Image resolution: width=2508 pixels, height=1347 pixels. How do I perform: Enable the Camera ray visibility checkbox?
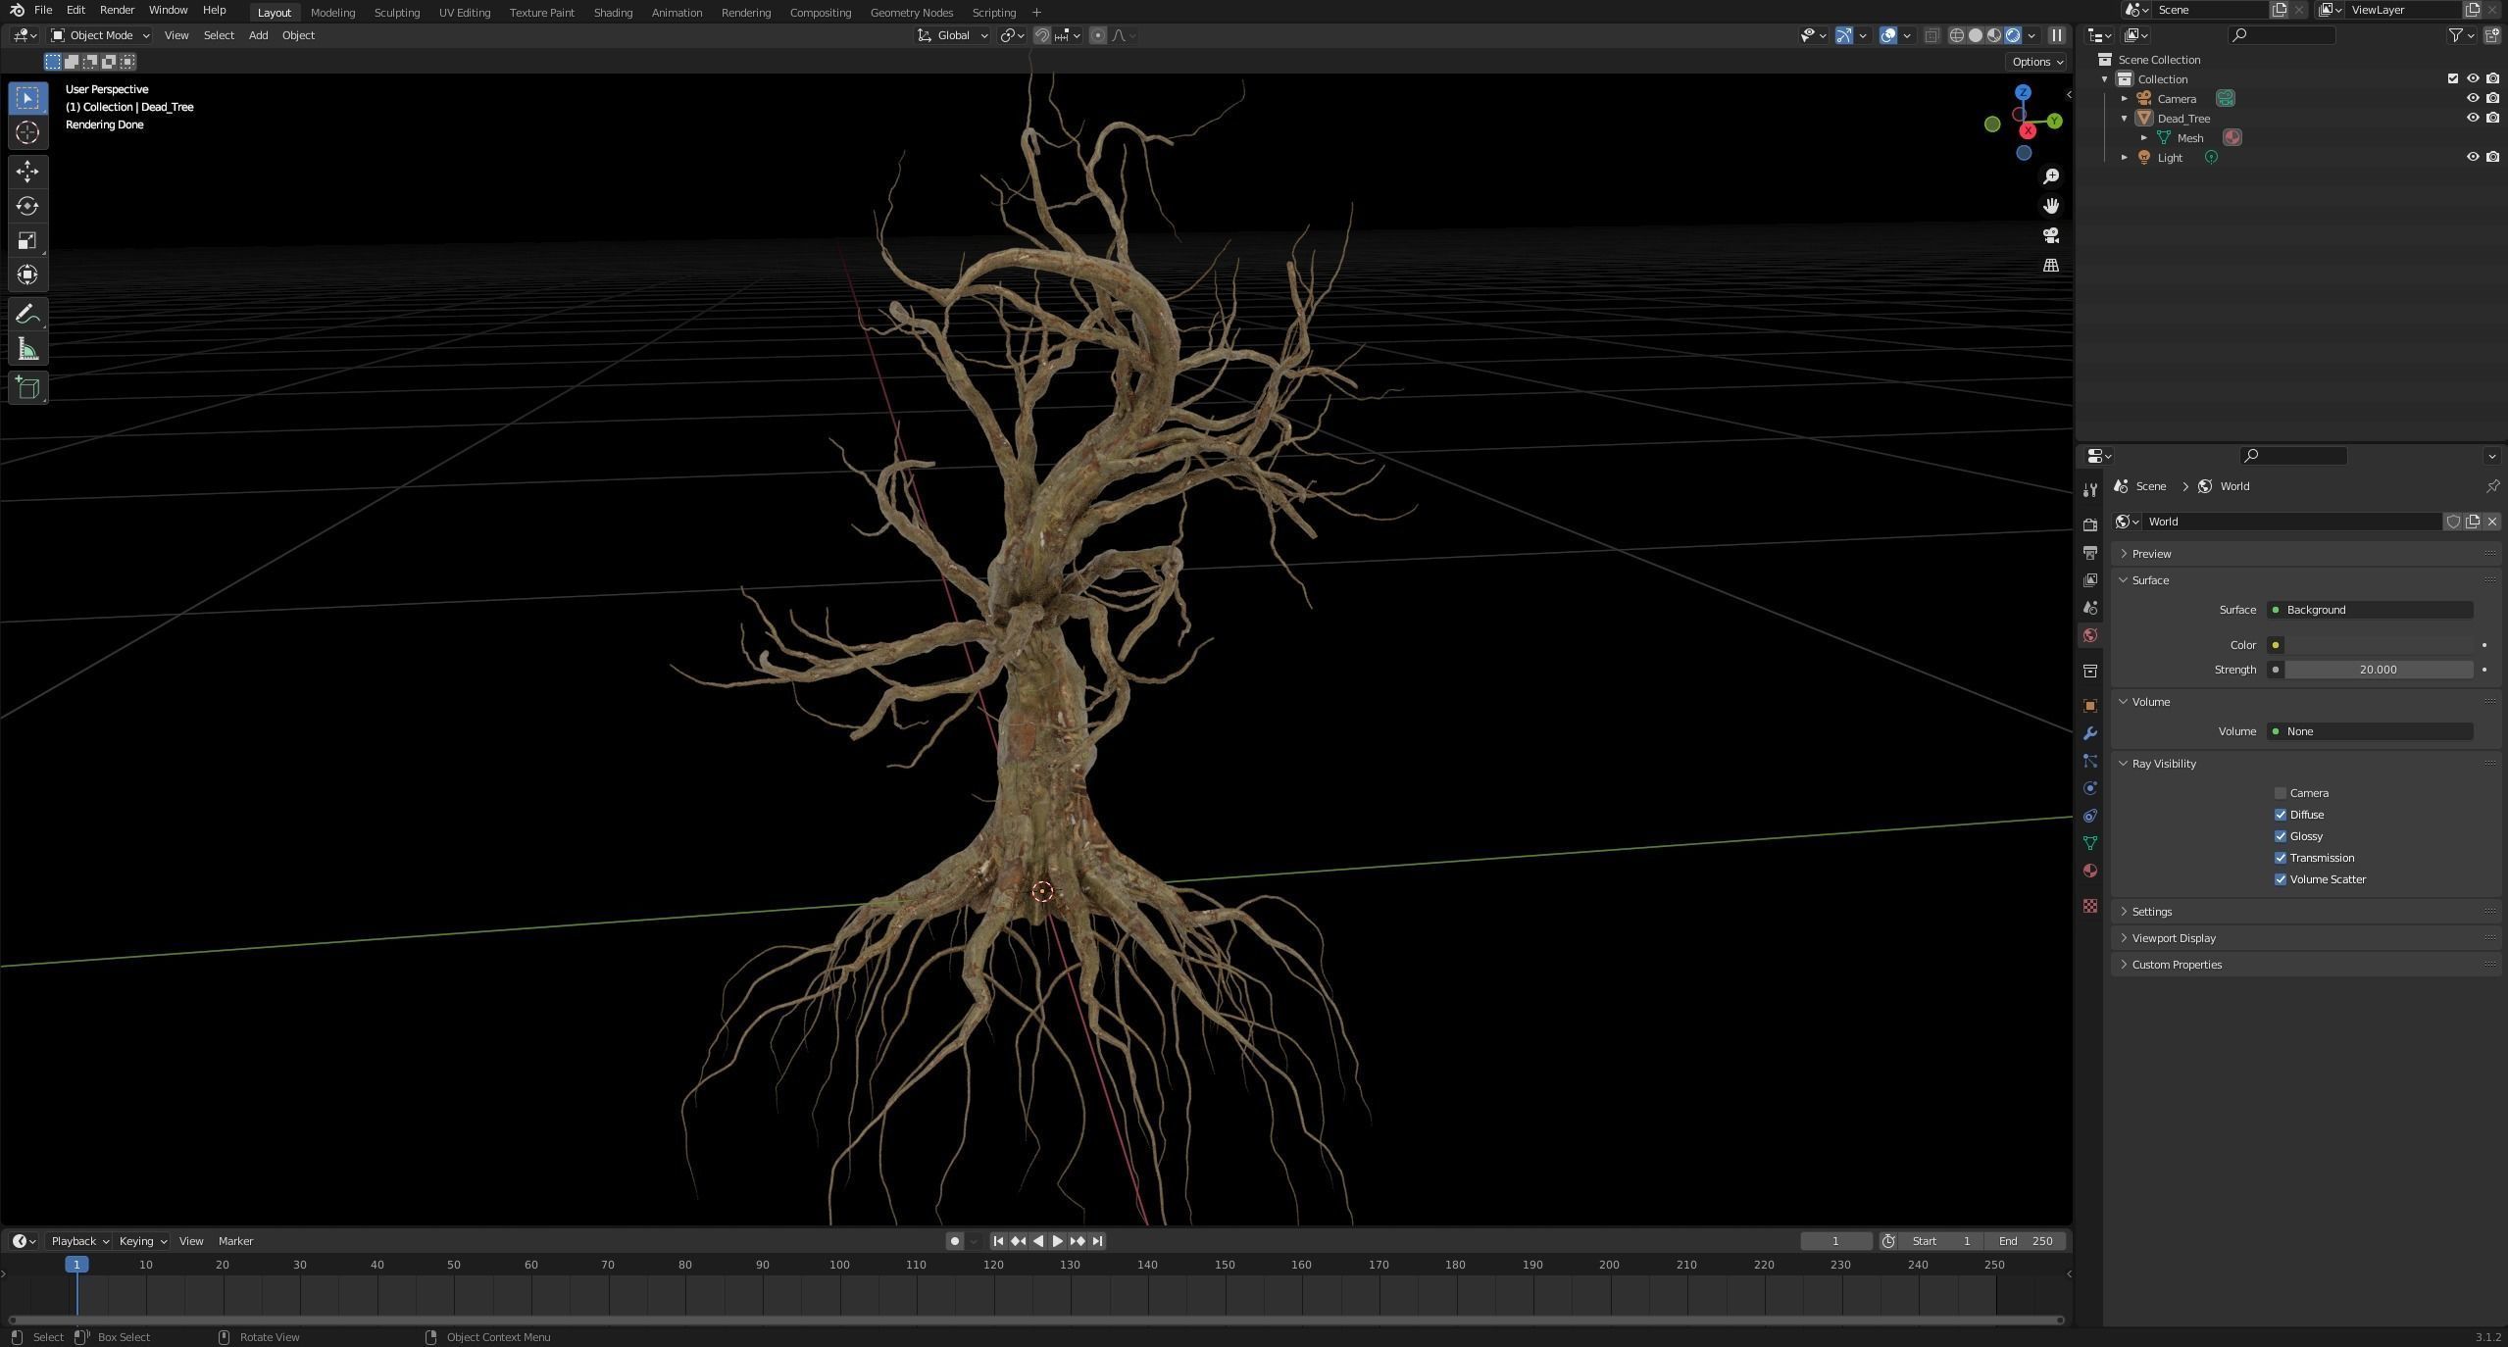click(2281, 793)
